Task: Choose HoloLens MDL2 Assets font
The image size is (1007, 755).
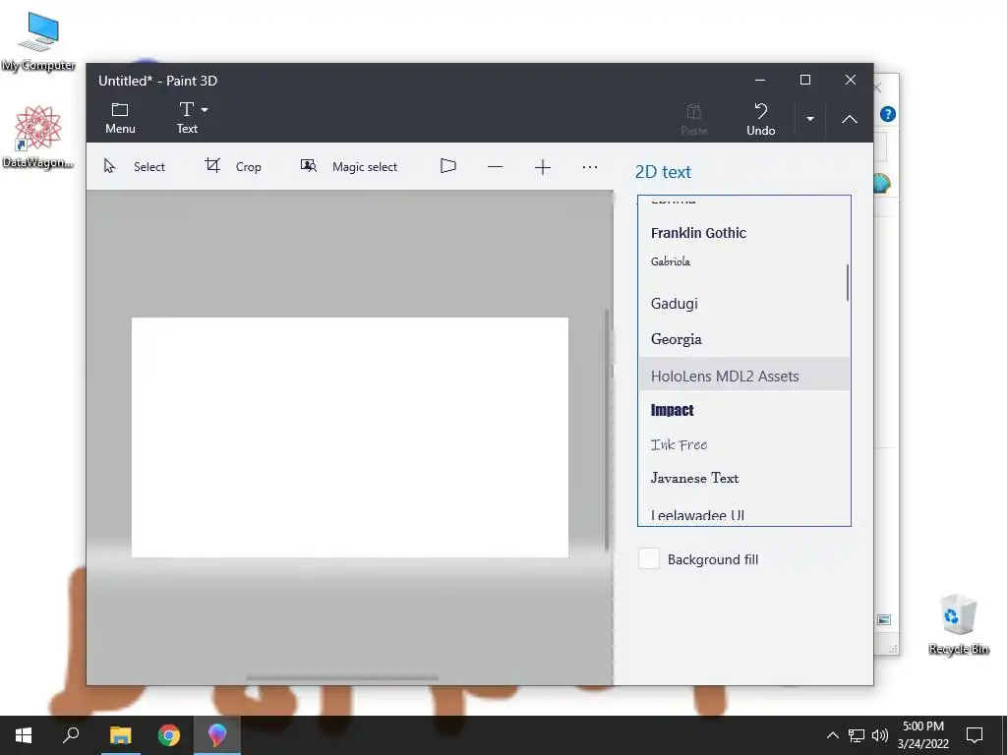Action: click(x=744, y=376)
